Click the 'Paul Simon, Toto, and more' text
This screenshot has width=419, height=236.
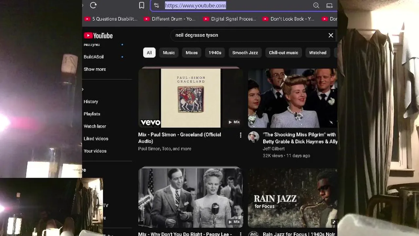(165, 148)
